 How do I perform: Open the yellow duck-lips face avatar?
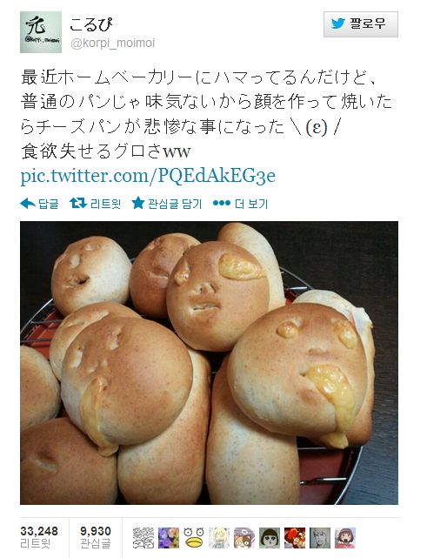click(x=194, y=538)
